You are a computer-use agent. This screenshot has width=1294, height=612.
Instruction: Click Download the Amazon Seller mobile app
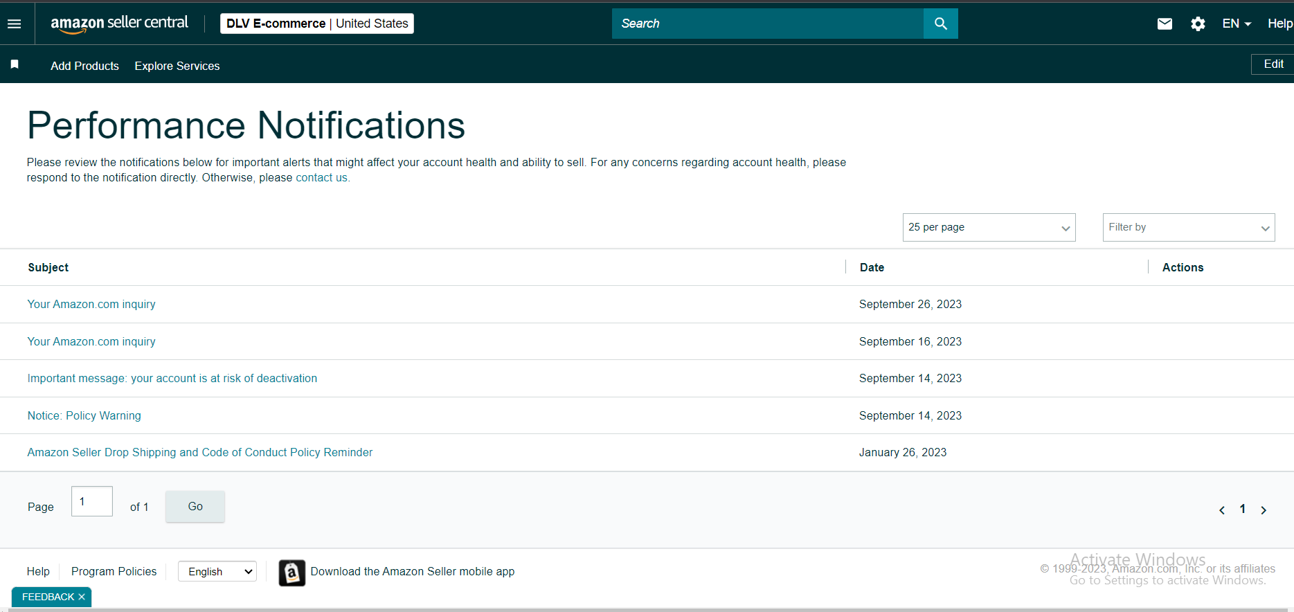(x=413, y=571)
